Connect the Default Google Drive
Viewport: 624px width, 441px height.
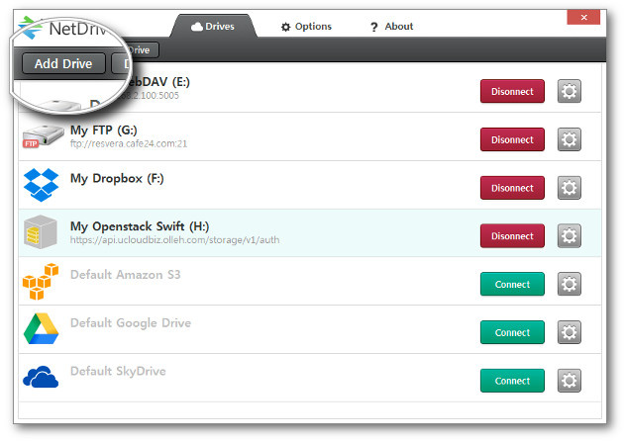point(512,332)
